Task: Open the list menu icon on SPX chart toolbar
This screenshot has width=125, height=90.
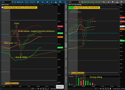Action: 65,2
